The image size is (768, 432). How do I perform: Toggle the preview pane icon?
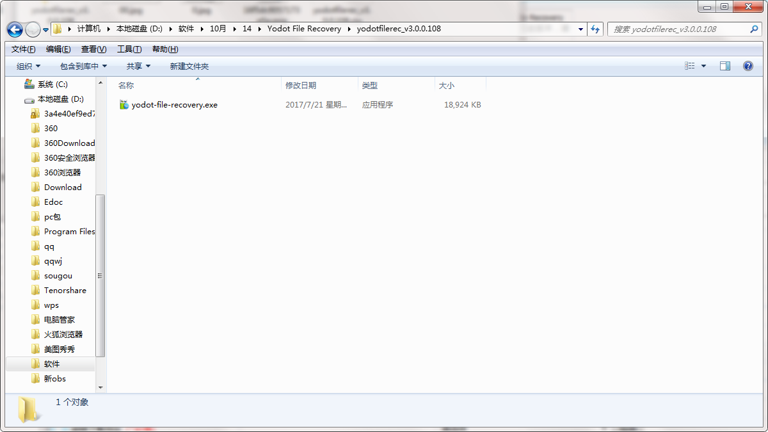725,66
